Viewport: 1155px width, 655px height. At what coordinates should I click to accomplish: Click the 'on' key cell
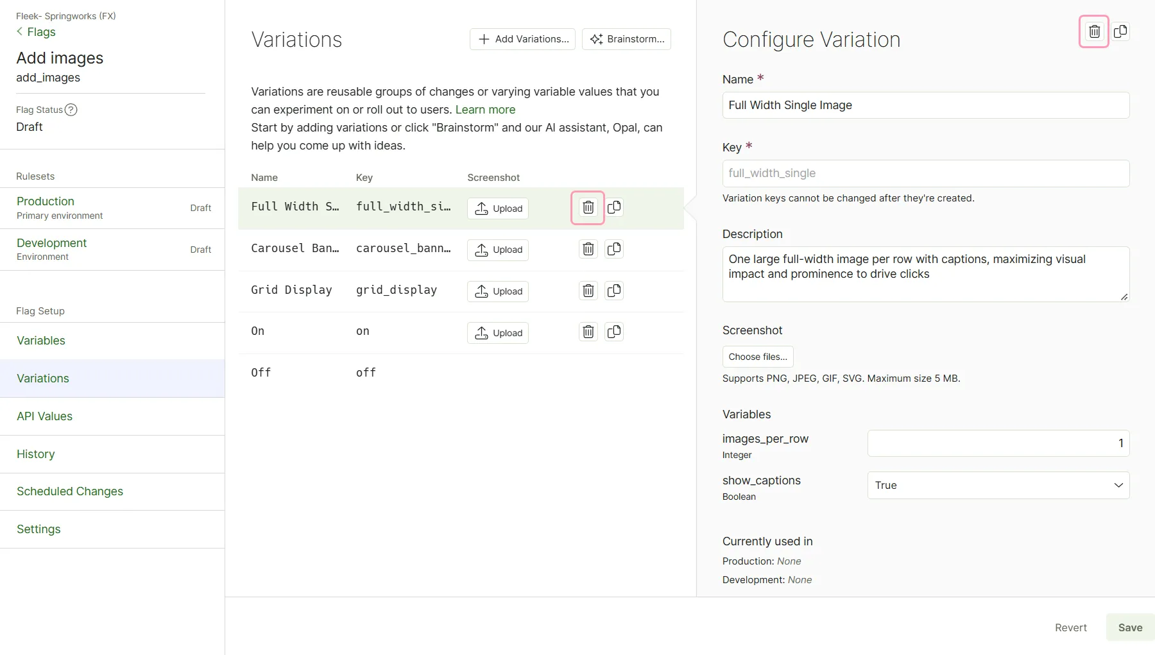pos(363,331)
